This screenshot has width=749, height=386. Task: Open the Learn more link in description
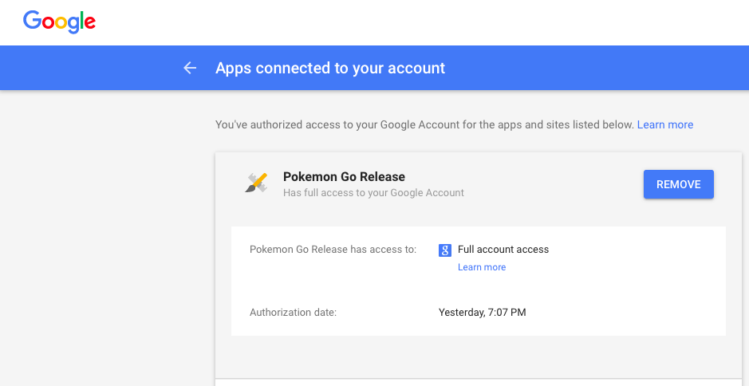[664, 124]
